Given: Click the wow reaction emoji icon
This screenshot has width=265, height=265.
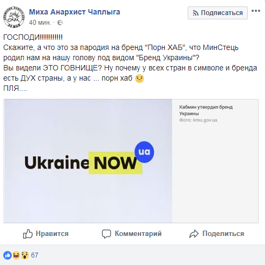Looking at the screenshot, I should pos(25,255).
